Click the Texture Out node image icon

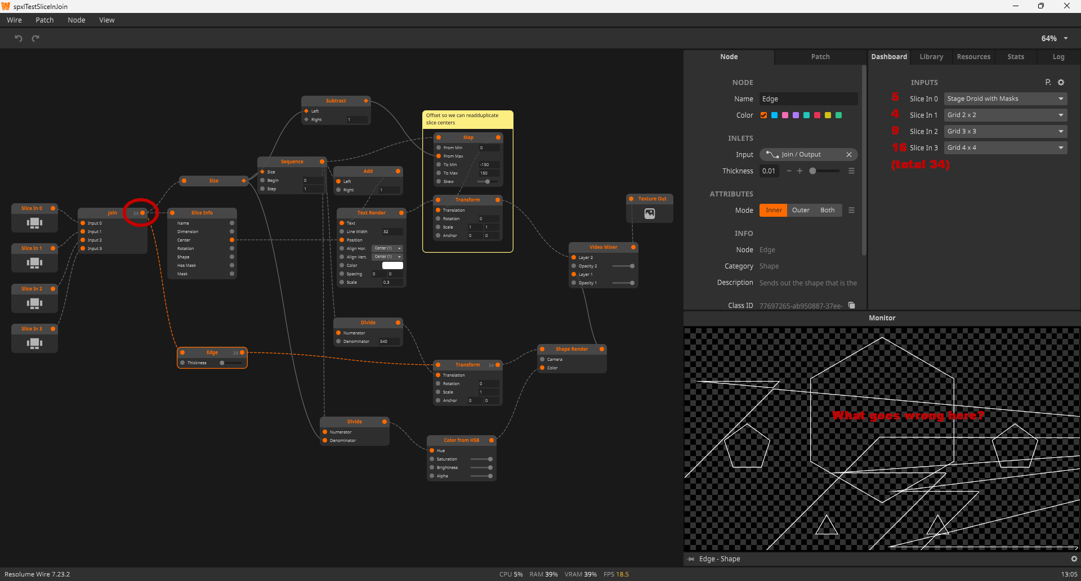pos(649,214)
